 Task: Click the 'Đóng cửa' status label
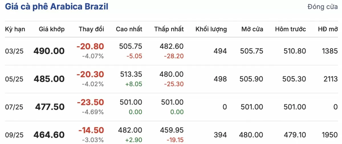(323, 7)
